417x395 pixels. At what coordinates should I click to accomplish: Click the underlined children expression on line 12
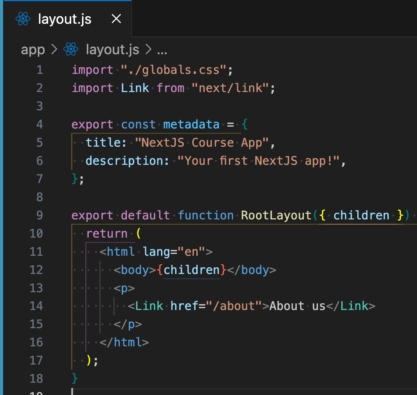click(191, 270)
